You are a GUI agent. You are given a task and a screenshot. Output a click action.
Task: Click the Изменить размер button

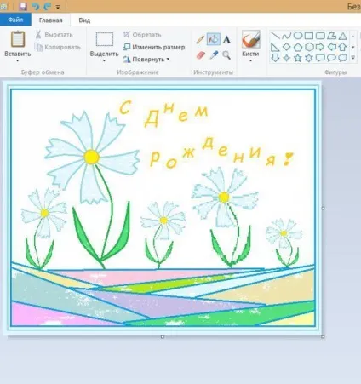(154, 47)
